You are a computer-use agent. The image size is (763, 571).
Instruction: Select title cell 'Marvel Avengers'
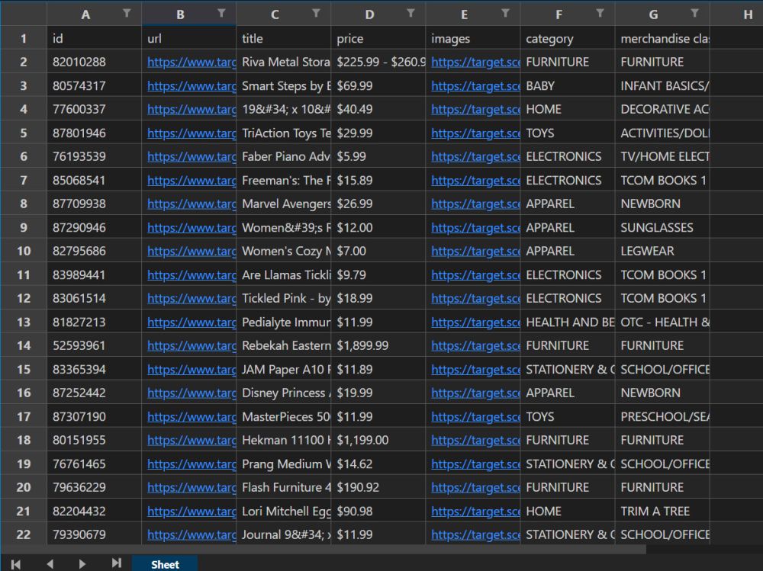tap(284, 204)
